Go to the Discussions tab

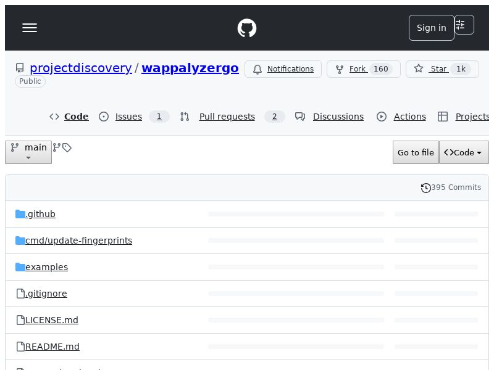pos(338,117)
